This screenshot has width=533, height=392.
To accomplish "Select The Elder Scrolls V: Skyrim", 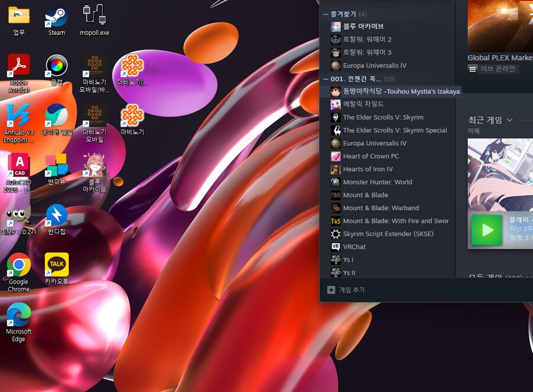I will (387, 117).
